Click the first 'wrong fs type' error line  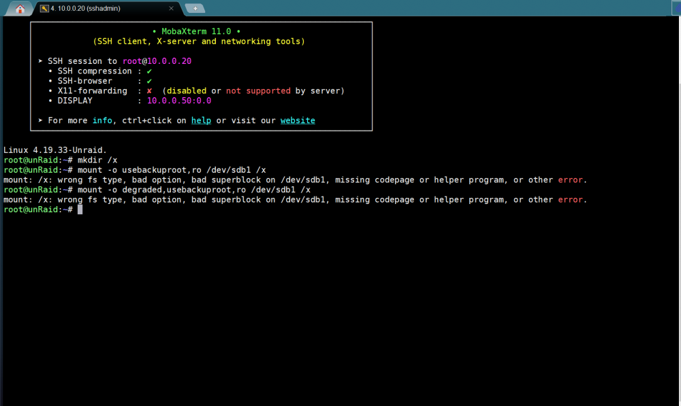click(x=296, y=180)
